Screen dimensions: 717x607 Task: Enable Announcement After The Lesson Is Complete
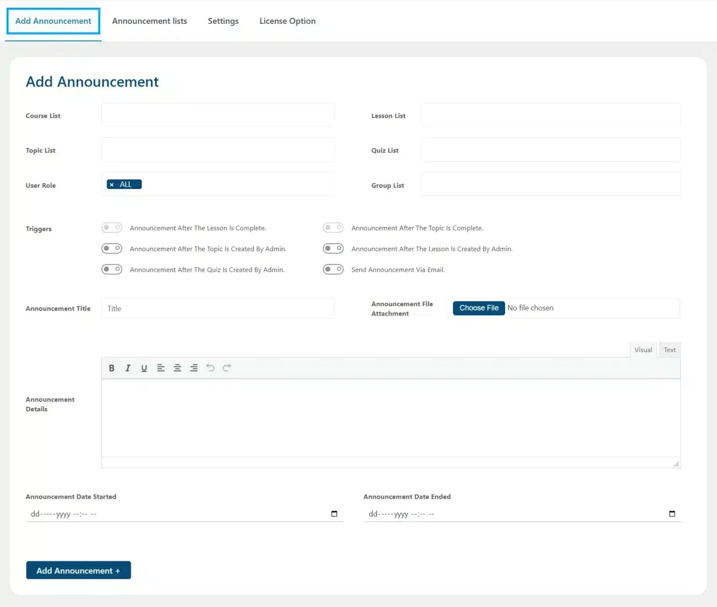tap(112, 227)
